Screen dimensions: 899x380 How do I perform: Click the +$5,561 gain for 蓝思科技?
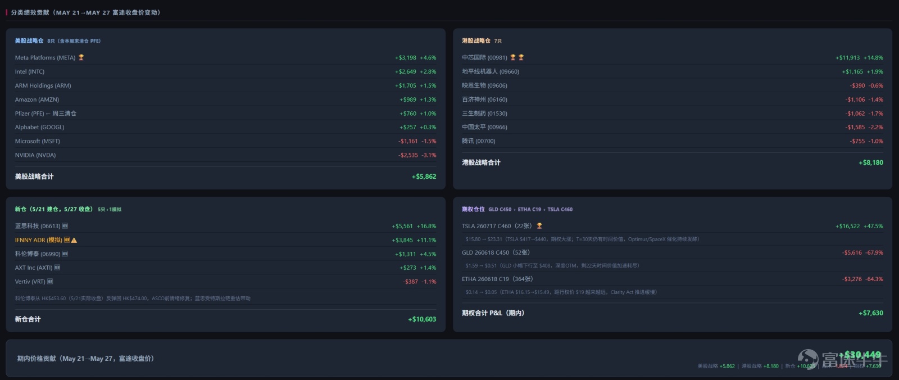402,226
